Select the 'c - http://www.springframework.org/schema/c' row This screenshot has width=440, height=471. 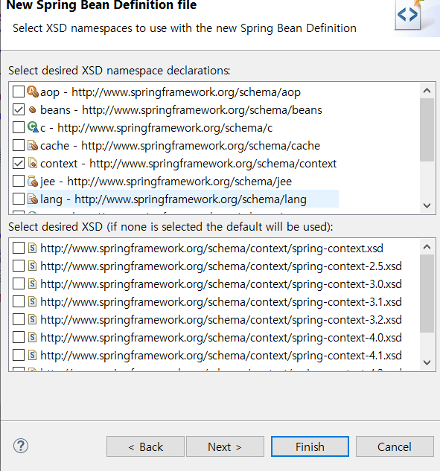coord(156,128)
